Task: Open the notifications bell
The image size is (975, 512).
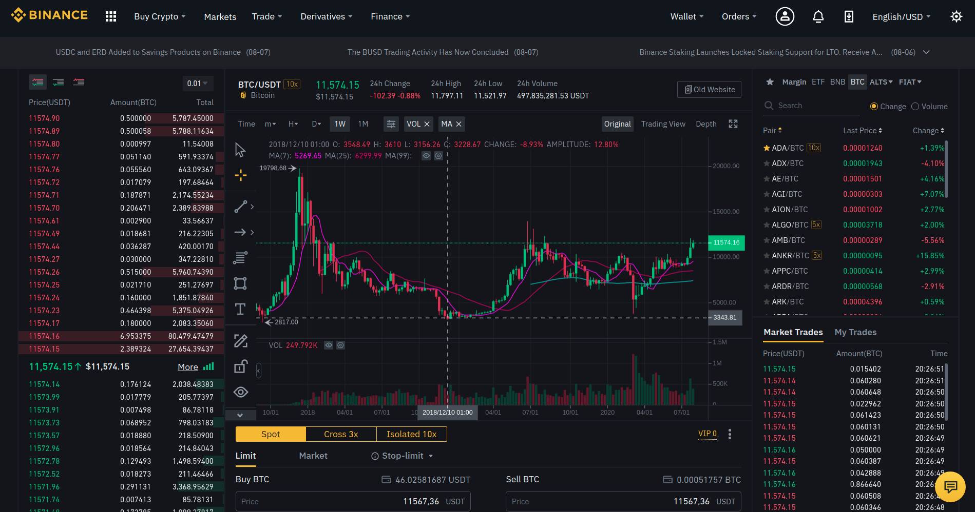Action: [818, 16]
